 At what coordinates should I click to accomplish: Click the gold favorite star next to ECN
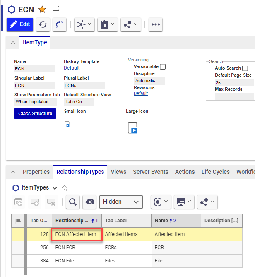(42, 9)
